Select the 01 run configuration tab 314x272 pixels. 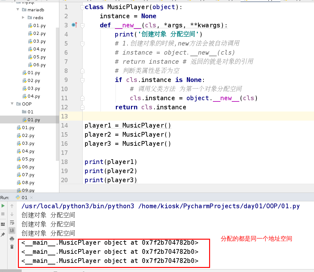point(24,198)
